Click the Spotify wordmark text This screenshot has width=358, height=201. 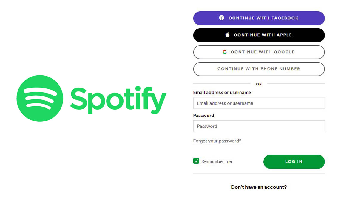click(118, 99)
